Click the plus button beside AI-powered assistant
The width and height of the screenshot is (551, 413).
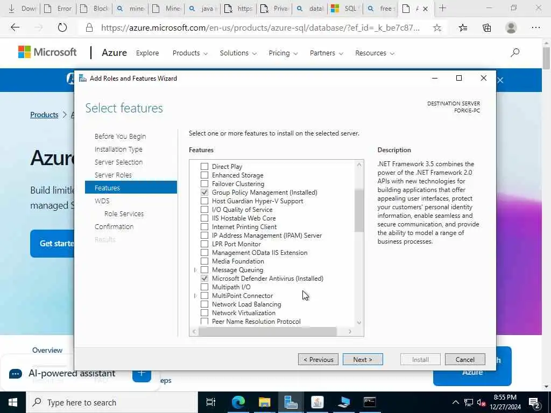coord(142,373)
